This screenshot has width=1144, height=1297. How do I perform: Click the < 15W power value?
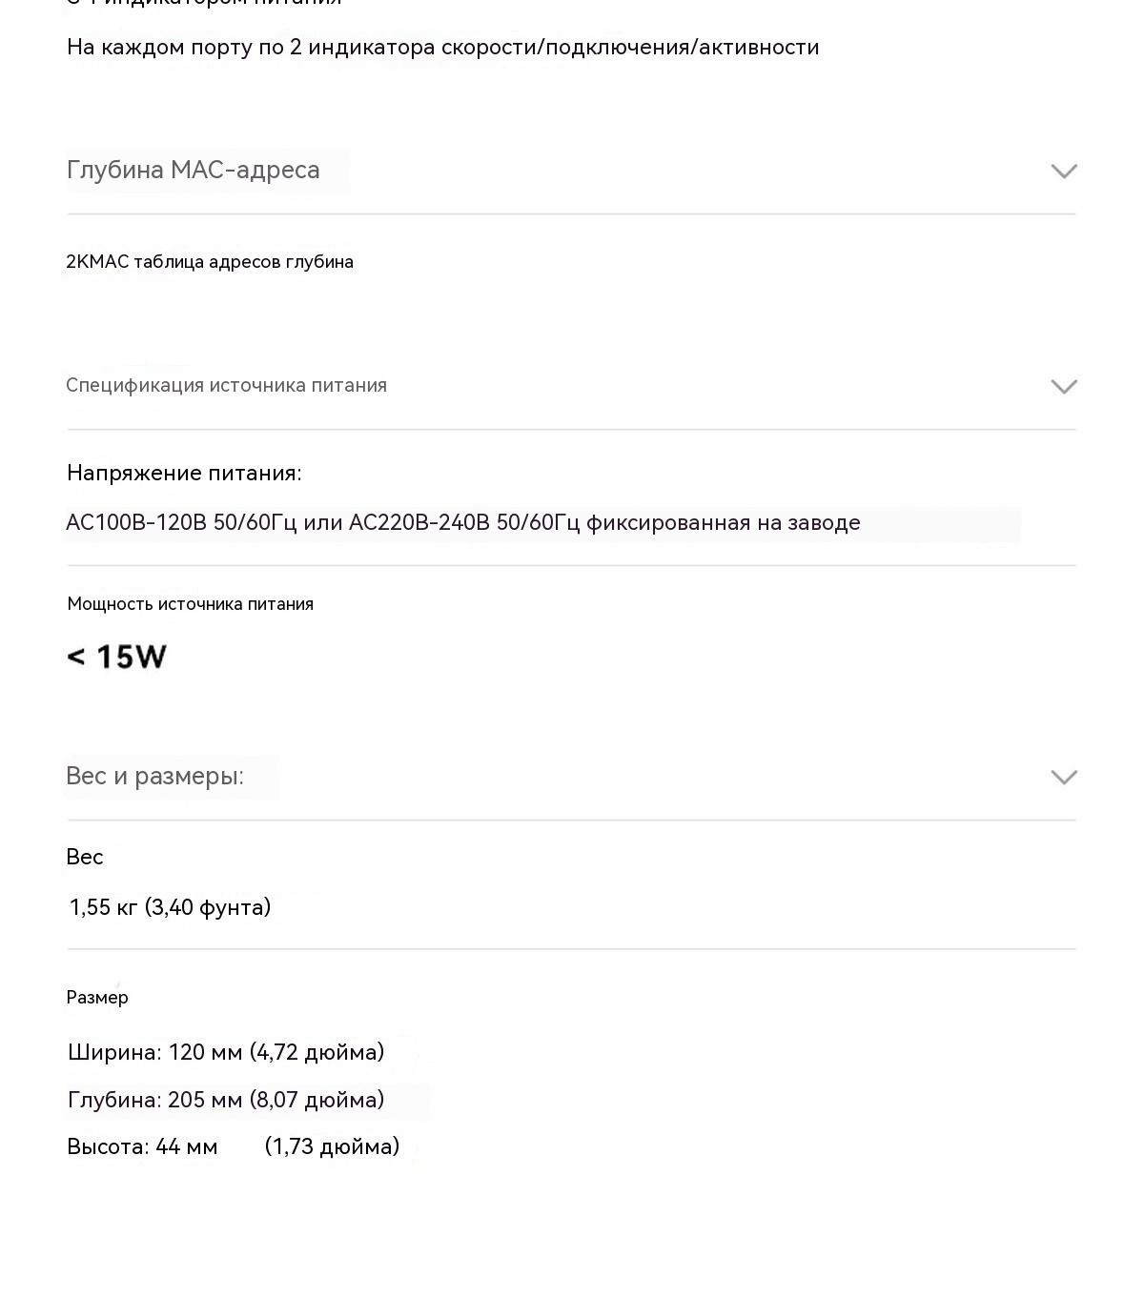(117, 658)
